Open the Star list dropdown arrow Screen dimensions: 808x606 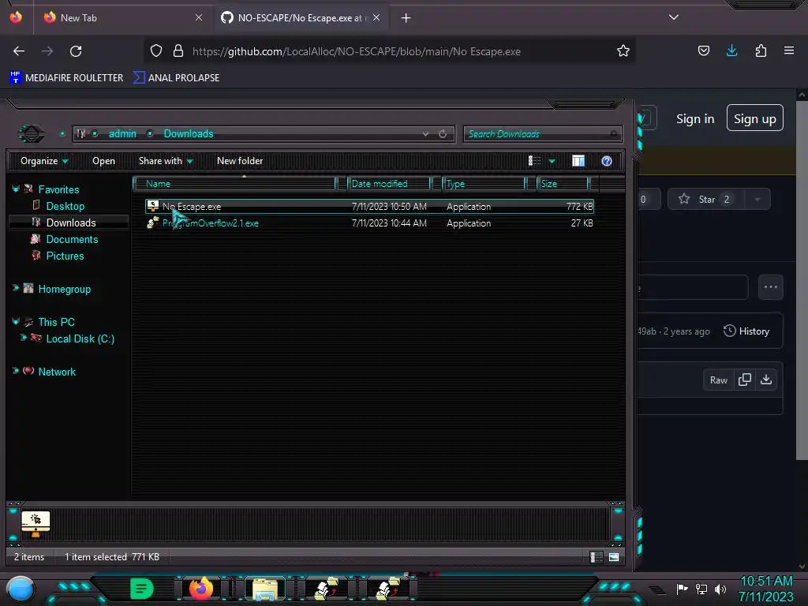757,200
